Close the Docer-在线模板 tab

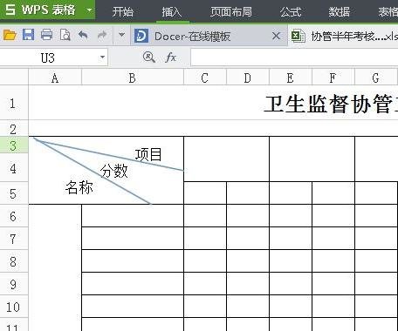point(276,37)
